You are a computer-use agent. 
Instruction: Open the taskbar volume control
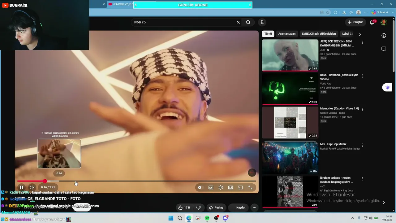click(x=371, y=218)
